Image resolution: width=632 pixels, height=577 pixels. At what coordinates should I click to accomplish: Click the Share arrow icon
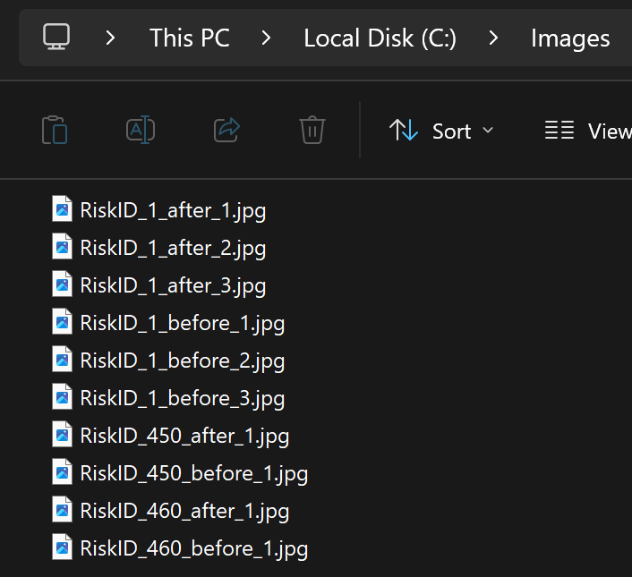pos(227,131)
